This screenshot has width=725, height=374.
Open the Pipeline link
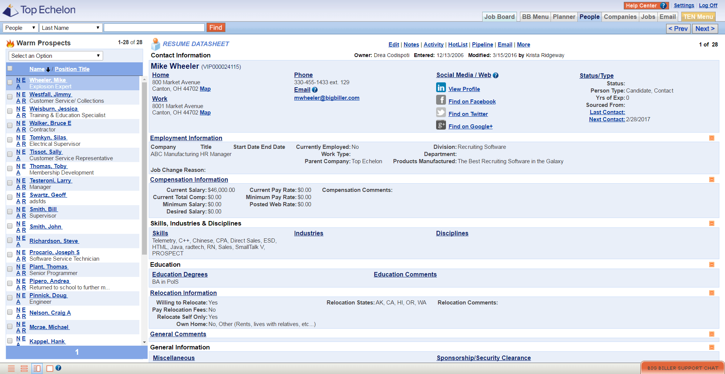(482, 45)
